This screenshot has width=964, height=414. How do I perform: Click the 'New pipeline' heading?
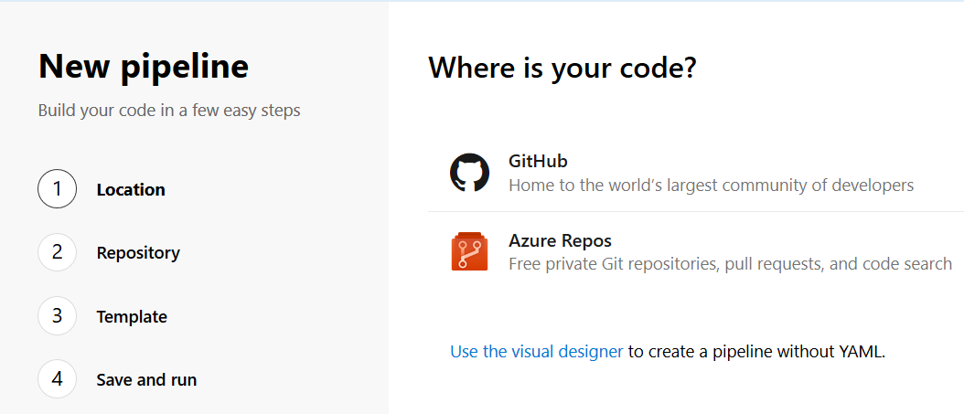(x=144, y=67)
